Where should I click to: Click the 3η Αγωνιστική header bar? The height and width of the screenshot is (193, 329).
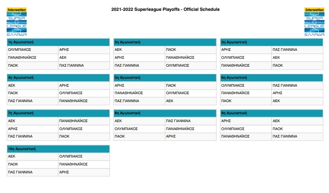coord(272,42)
